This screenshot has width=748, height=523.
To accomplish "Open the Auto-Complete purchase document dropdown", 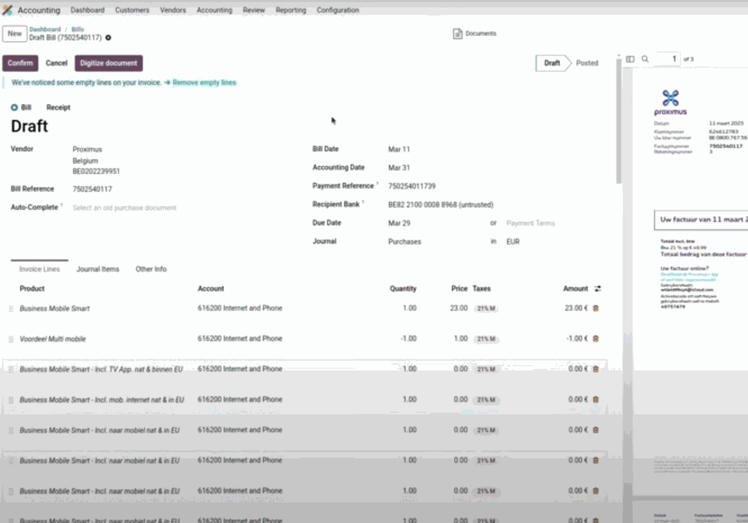I will tap(124, 208).
